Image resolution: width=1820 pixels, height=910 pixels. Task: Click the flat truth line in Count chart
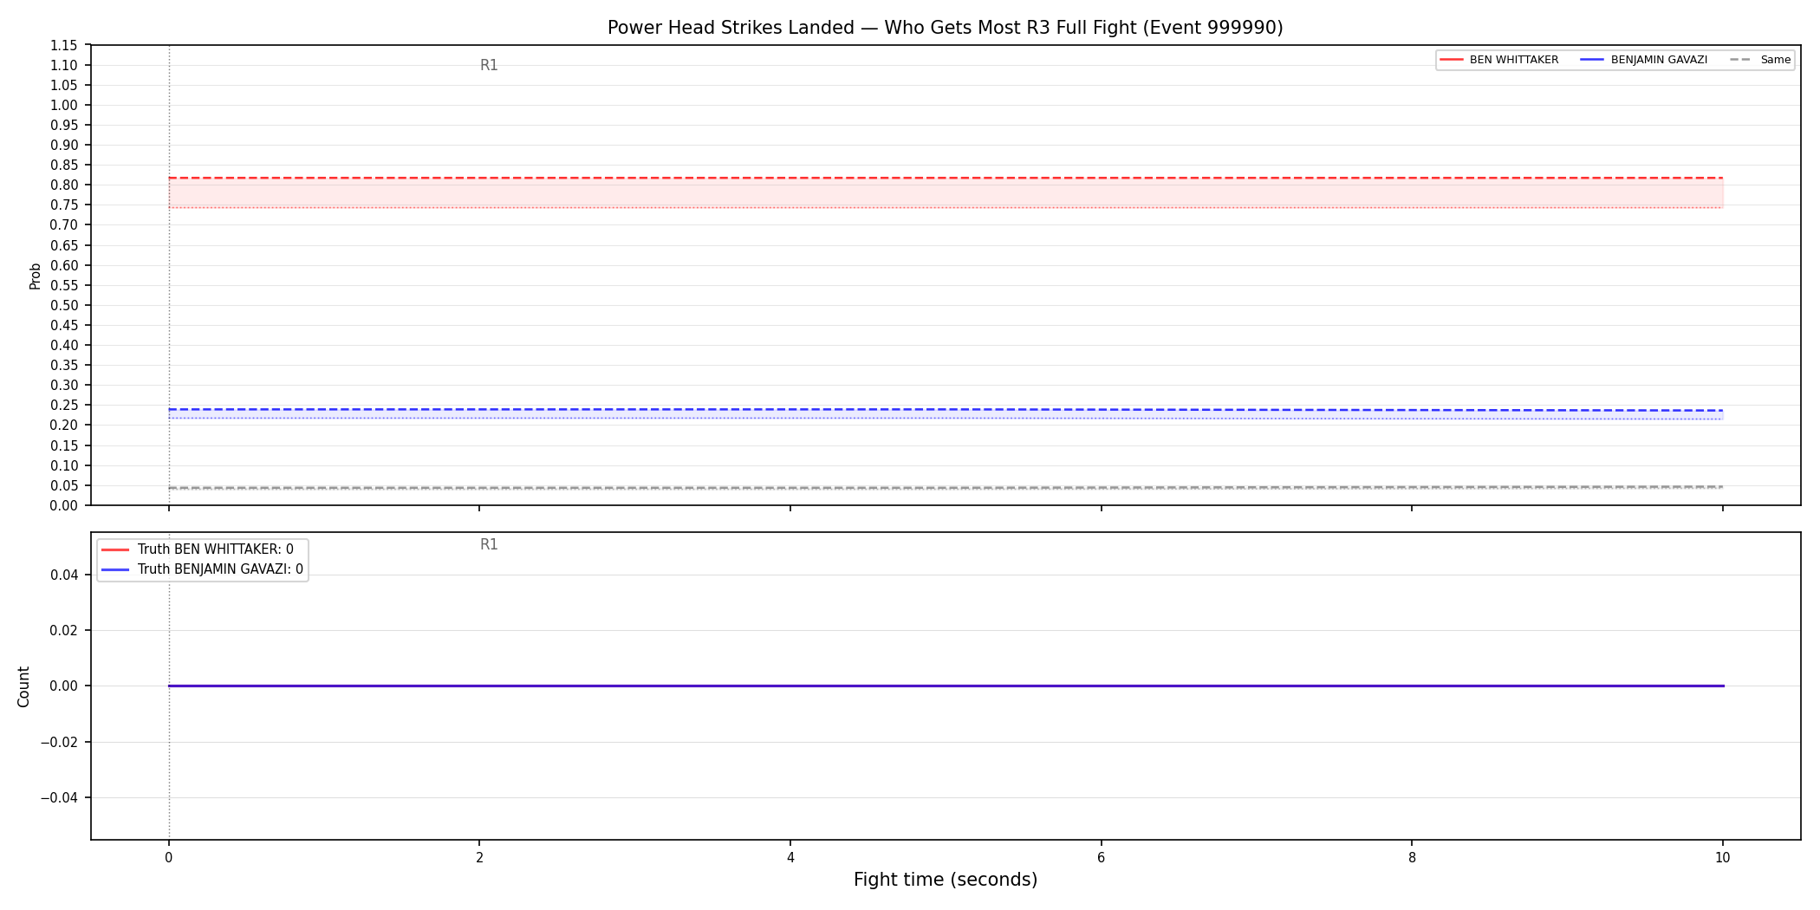[x=946, y=686]
